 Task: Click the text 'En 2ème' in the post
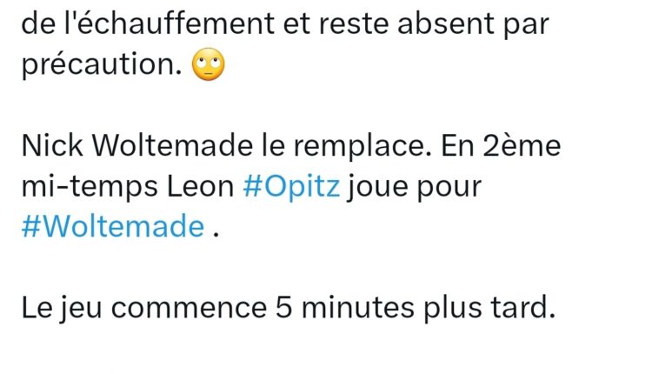point(501,146)
